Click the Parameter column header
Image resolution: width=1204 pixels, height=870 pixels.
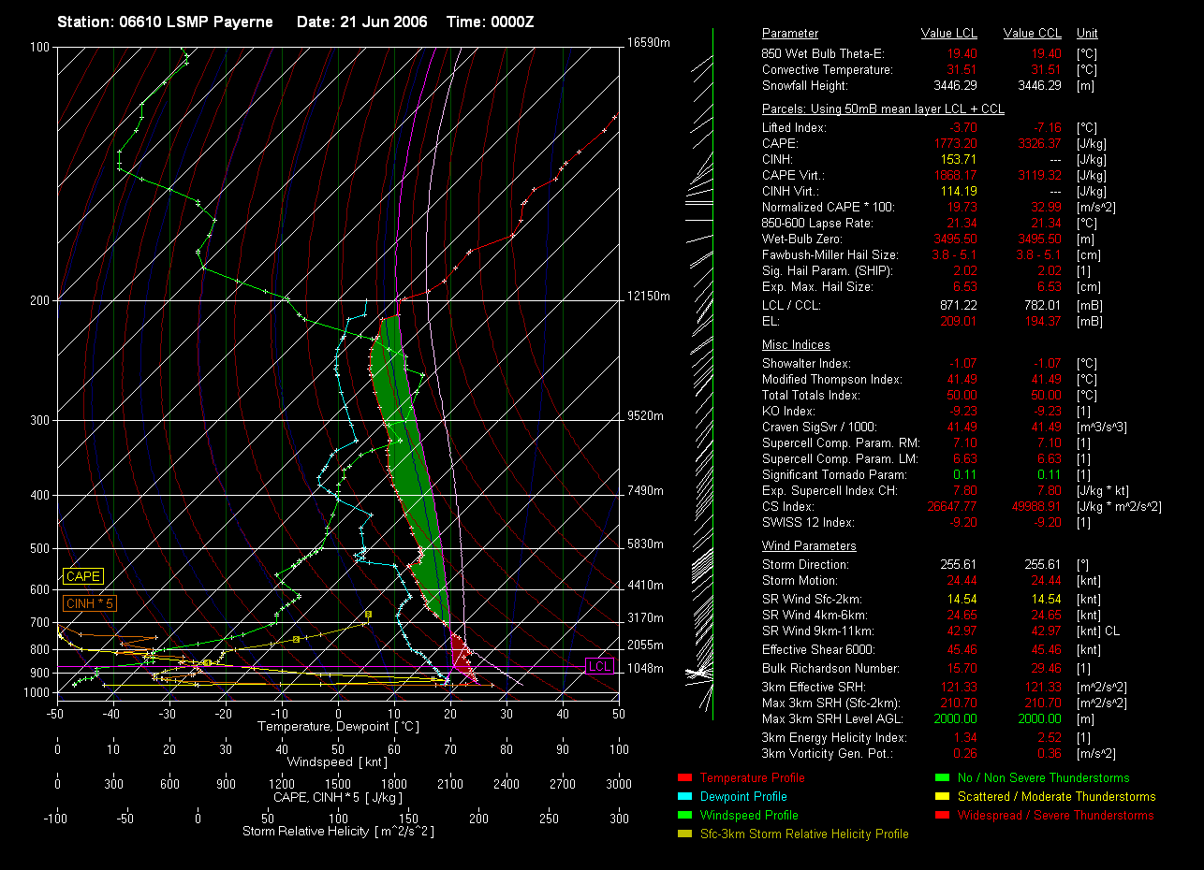tap(789, 34)
